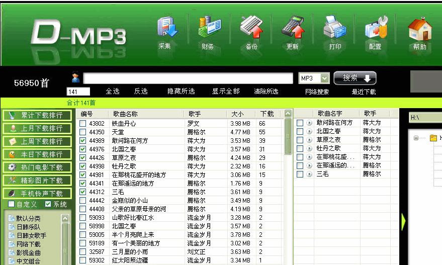Click the 更新 update icon
This screenshot has height=265, width=442.
[293, 27]
